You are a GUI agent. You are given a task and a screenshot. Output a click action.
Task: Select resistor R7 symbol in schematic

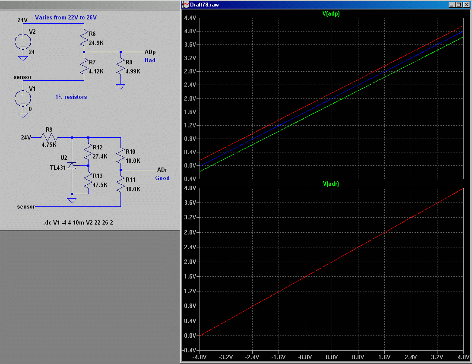[x=84, y=66]
